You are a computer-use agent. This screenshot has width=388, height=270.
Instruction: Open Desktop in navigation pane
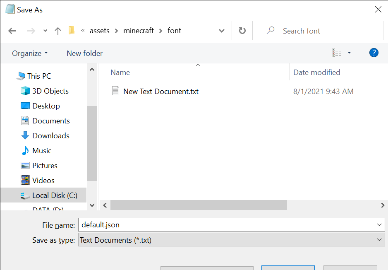[46, 106]
